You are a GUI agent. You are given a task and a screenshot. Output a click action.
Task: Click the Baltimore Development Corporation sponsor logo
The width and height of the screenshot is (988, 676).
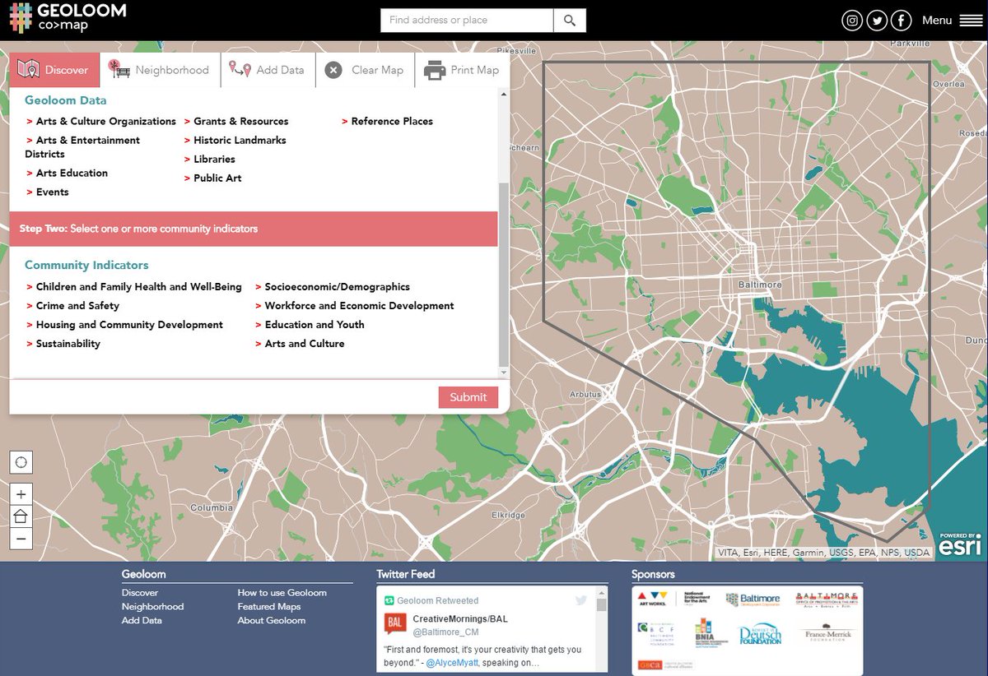753,600
